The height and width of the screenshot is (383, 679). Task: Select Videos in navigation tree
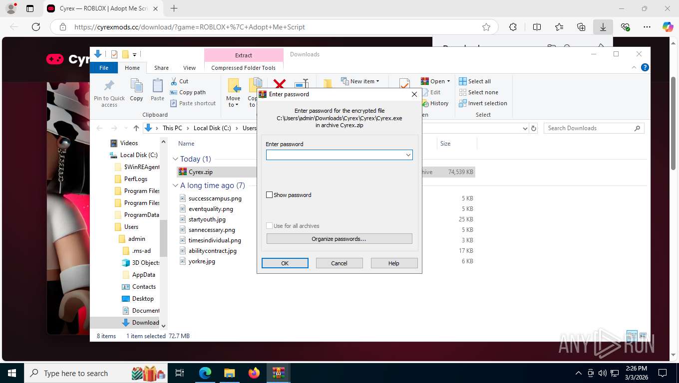129,143
